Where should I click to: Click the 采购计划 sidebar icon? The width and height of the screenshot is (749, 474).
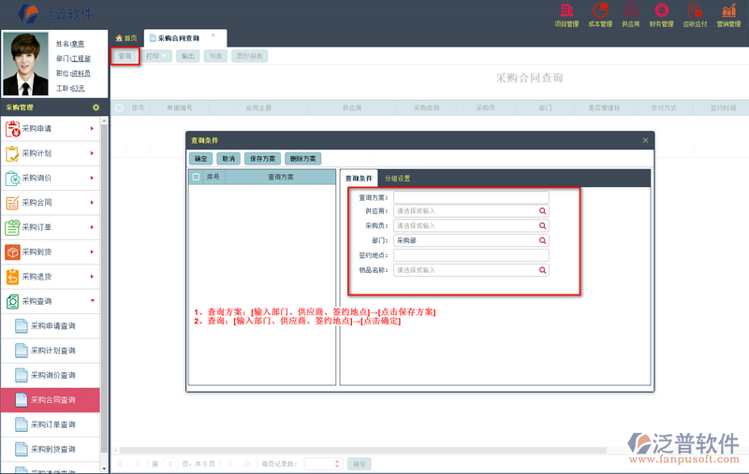tap(12, 153)
